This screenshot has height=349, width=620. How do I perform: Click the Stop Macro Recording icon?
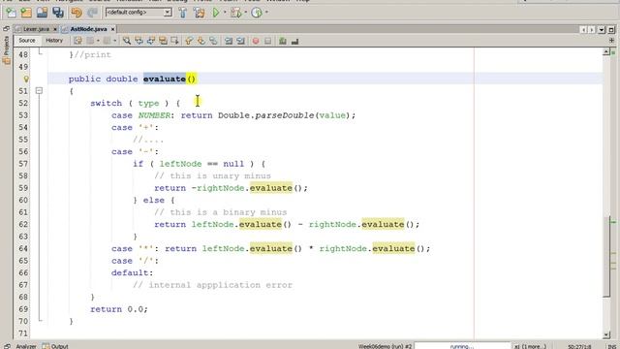coord(267,41)
